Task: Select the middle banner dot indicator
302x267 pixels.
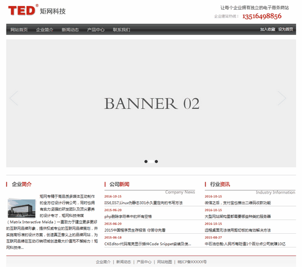Action: click(x=151, y=162)
